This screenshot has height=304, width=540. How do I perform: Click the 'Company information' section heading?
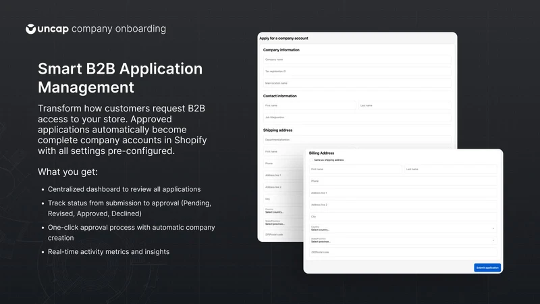click(281, 50)
